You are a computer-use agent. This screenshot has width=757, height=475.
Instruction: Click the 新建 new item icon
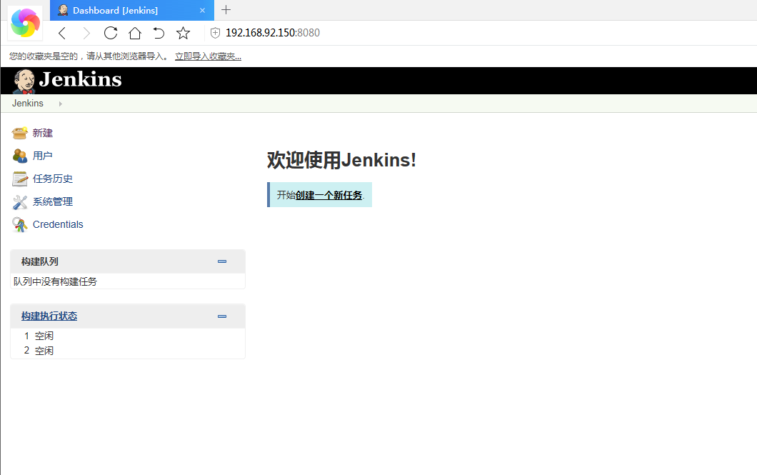pos(20,133)
